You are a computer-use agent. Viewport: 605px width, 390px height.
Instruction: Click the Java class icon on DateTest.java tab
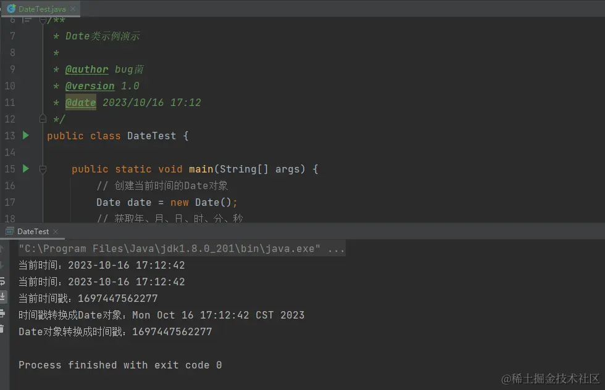click(x=11, y=9)
